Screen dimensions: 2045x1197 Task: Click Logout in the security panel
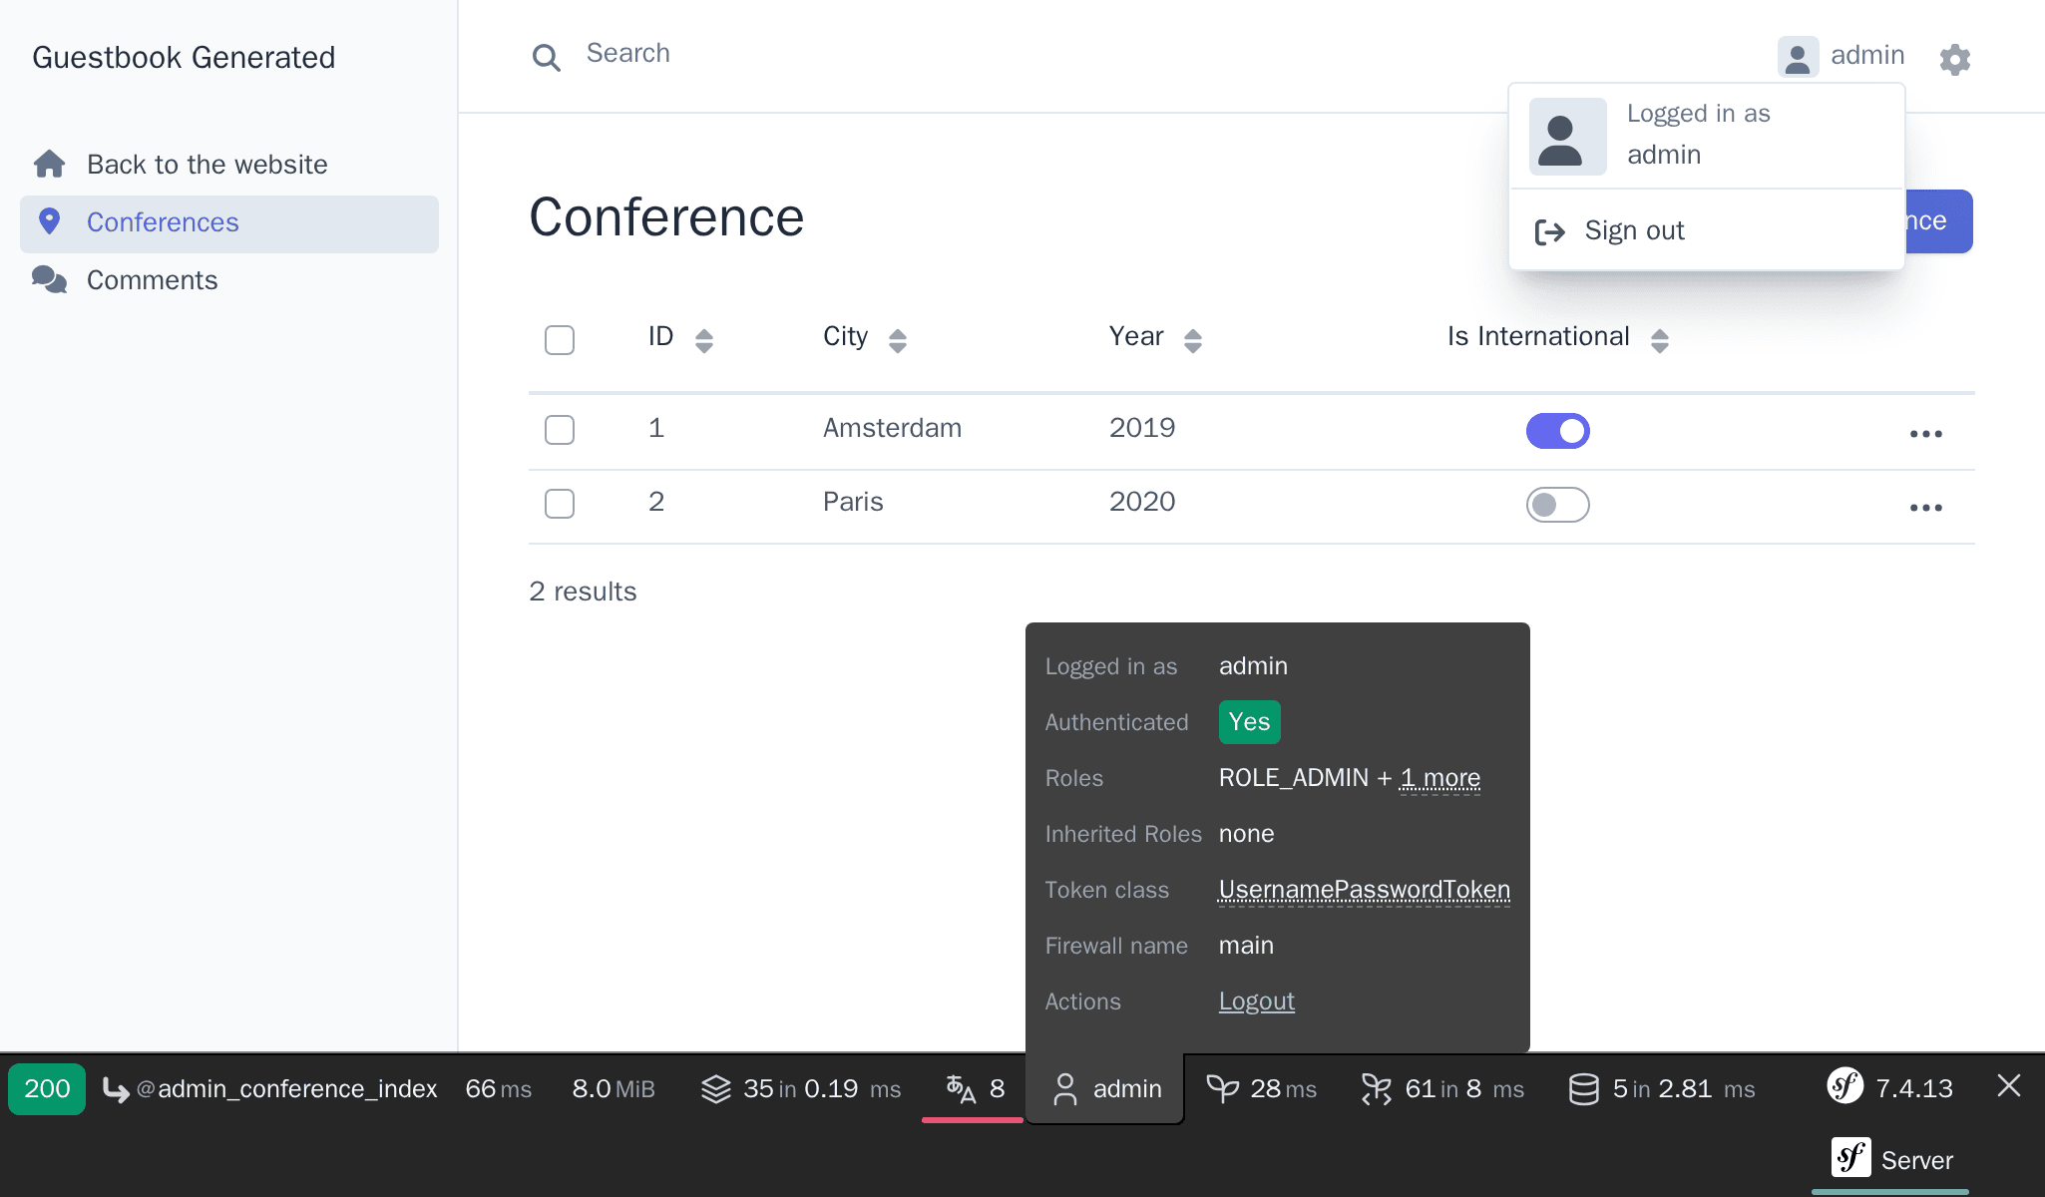pos(1256,1000)
